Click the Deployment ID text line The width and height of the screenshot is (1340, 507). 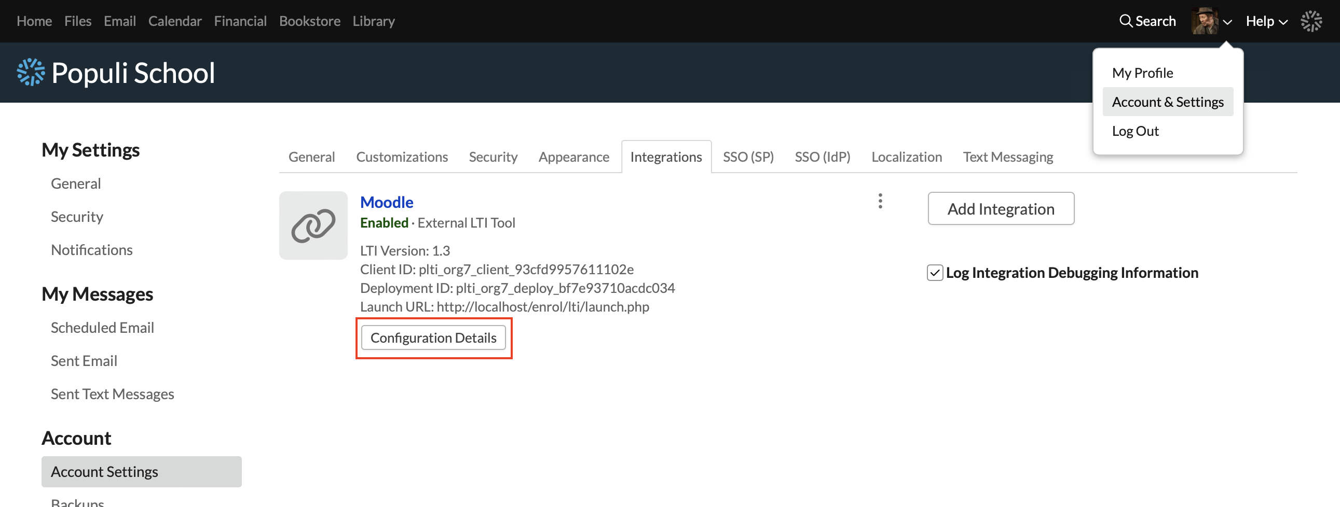pos(517,288)
